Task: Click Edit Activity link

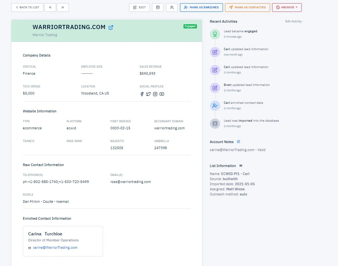Action: click(293, 21)
